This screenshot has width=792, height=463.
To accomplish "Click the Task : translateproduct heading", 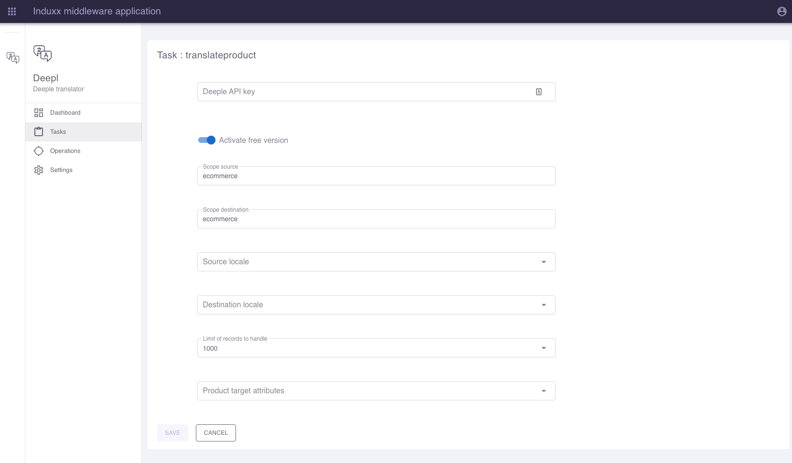I will tap(207, 55).
